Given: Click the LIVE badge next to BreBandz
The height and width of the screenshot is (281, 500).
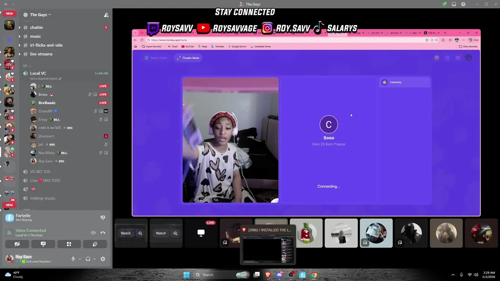Looking at the screenshot, I should (103, 103).
